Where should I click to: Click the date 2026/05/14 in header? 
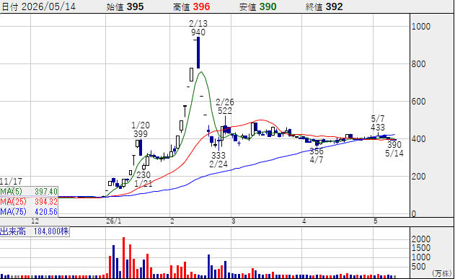[48, 6]
